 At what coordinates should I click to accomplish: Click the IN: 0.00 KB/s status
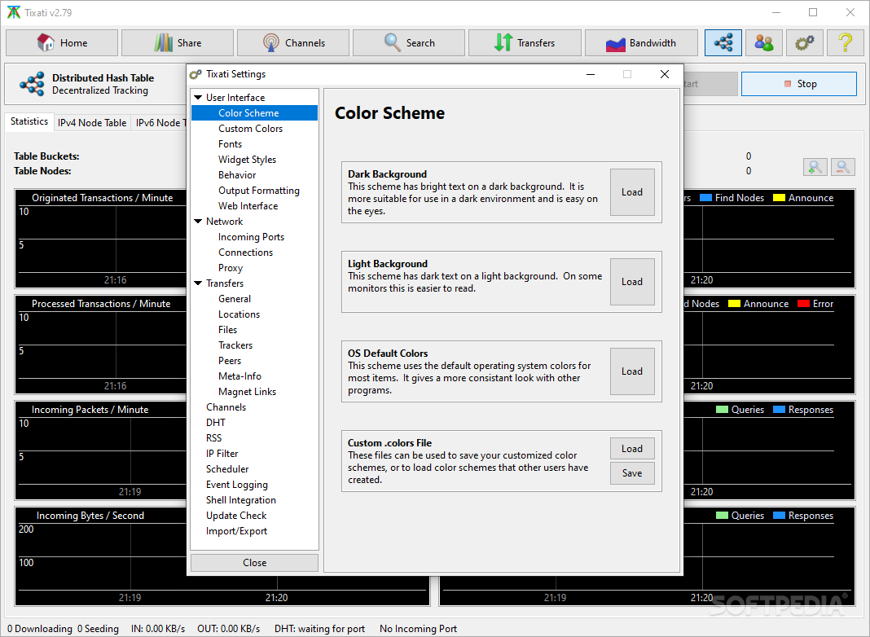click(x=158, y=629)
